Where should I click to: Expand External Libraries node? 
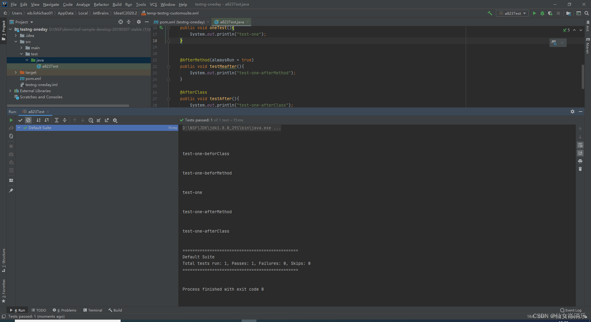coord(10,91)
